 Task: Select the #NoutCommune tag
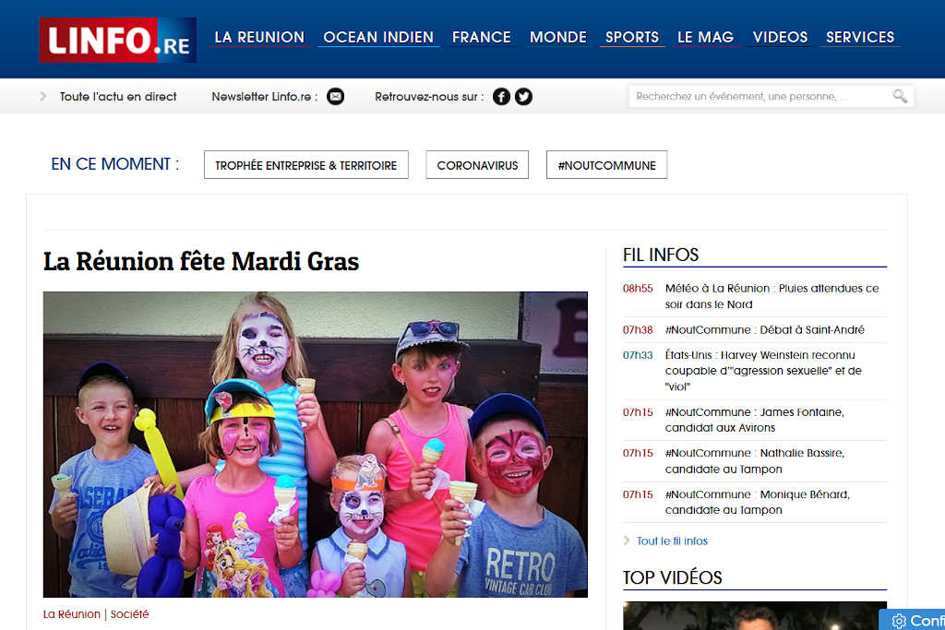pyautogui.click(x=607, y=165)
